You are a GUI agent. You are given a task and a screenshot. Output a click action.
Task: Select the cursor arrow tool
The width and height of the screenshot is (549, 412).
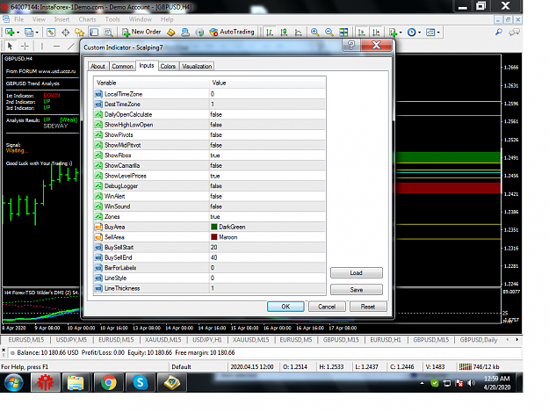click(11, 46)
